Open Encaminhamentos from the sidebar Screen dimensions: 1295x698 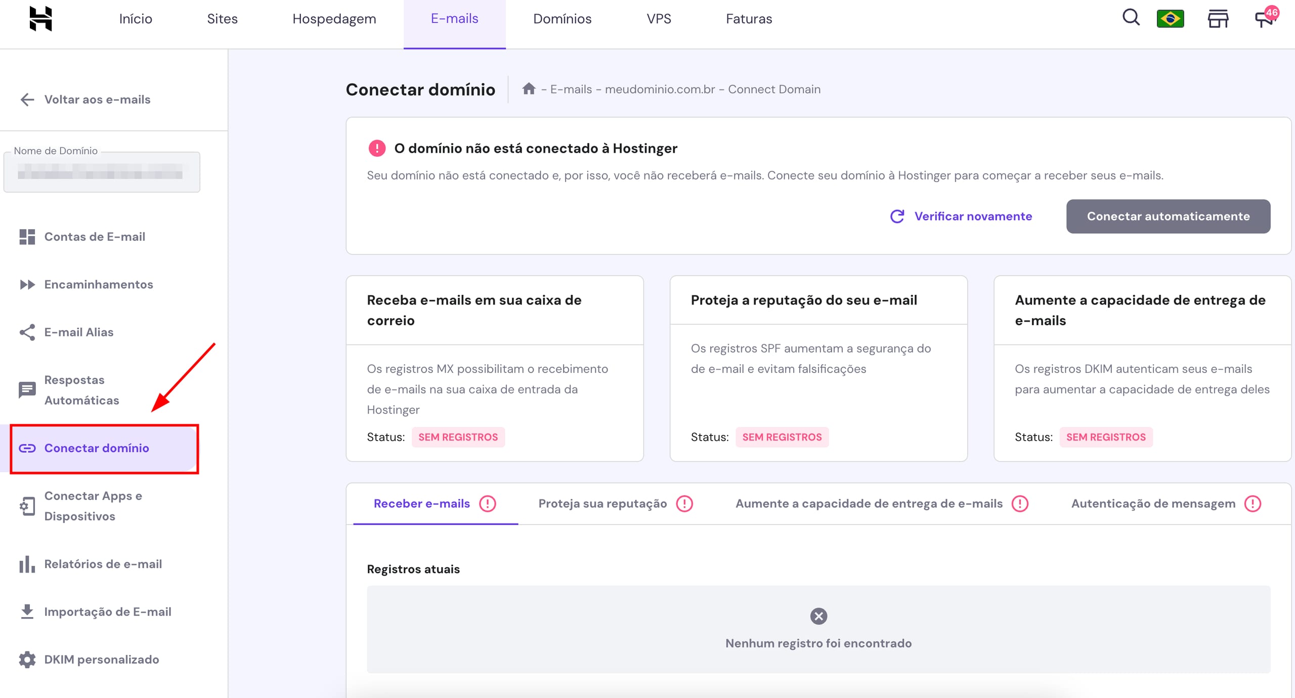(99, 284)
